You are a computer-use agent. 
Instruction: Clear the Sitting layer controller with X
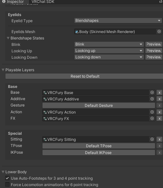coord(159,140)
